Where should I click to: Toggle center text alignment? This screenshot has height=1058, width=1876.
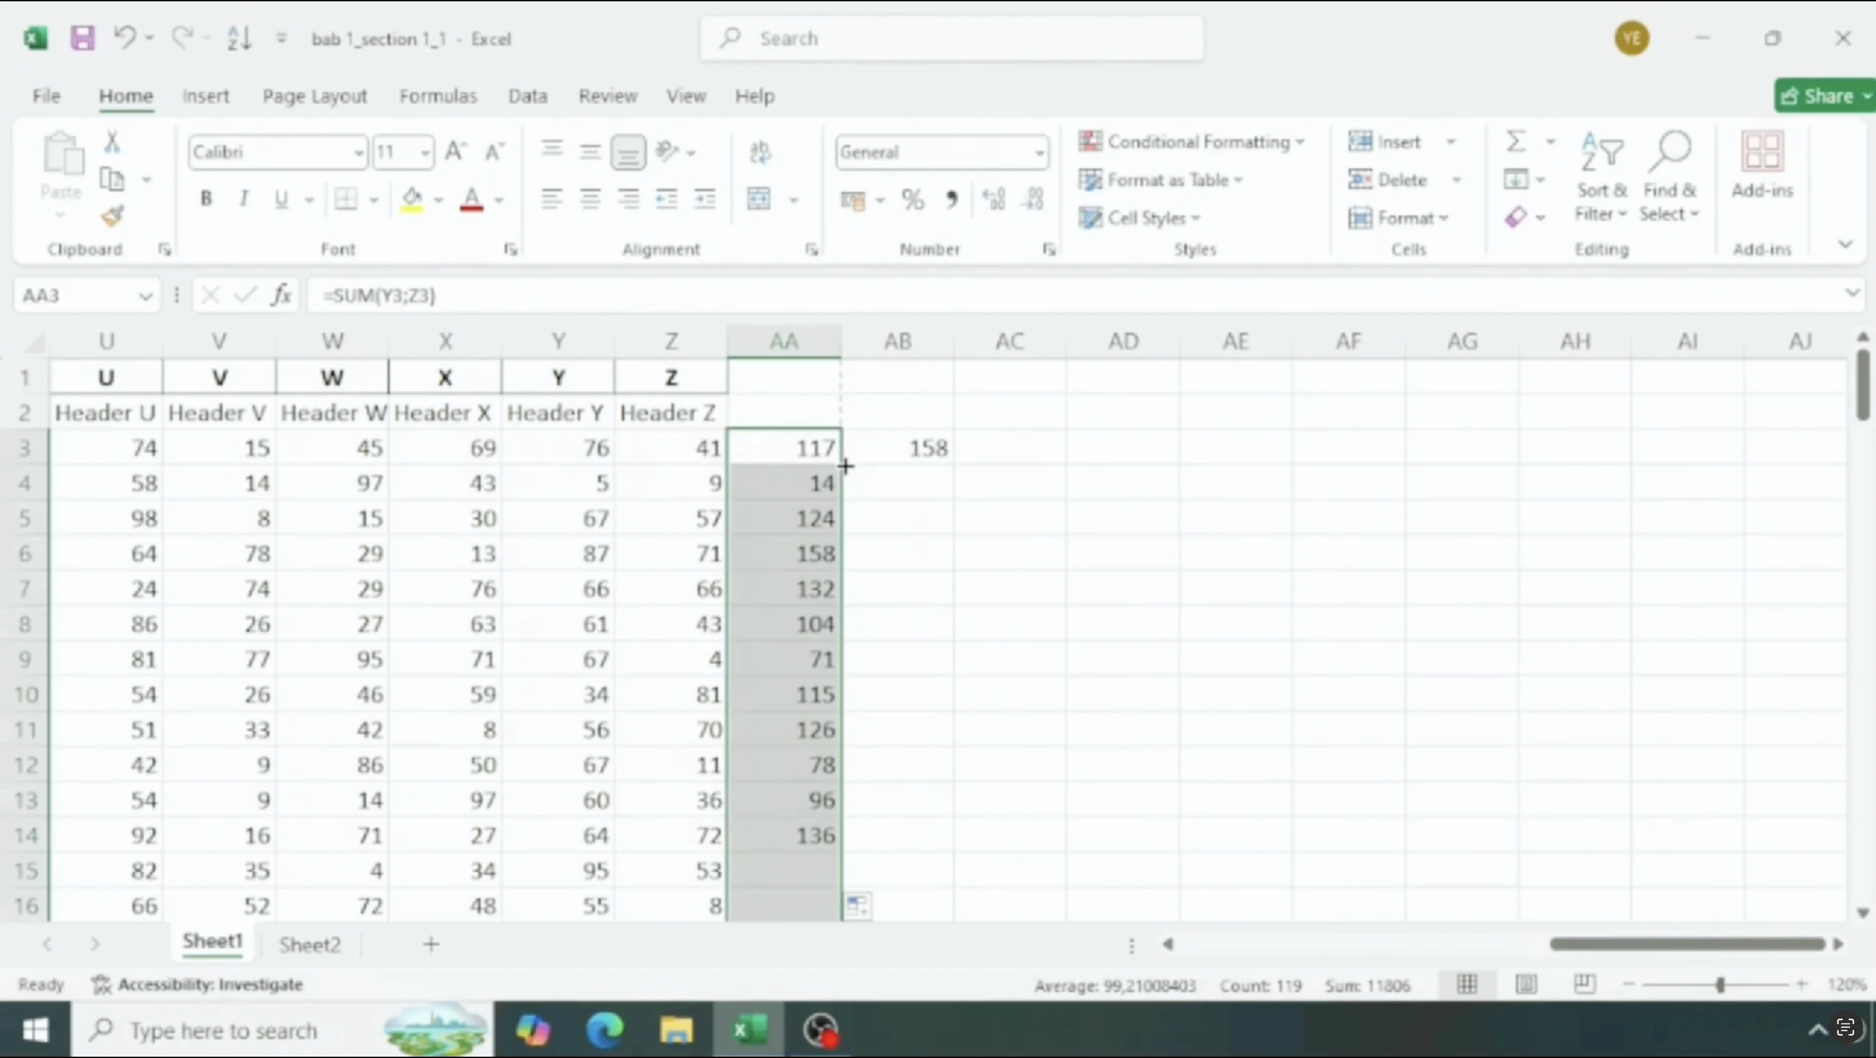pyautogui.click(x=590, y=199)
